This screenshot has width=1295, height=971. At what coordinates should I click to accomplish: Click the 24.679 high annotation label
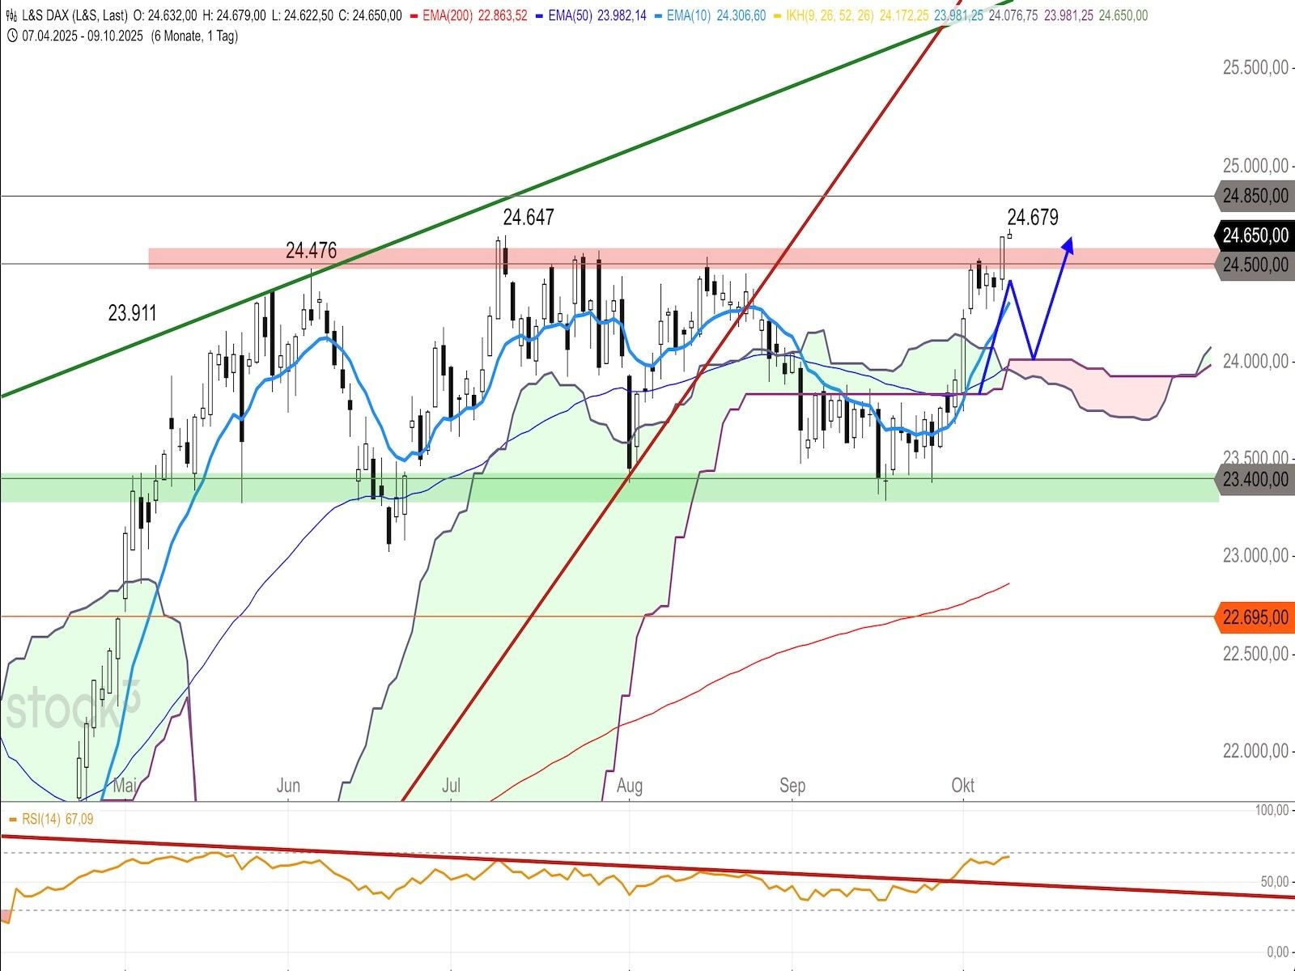[x=1032, y=217]
